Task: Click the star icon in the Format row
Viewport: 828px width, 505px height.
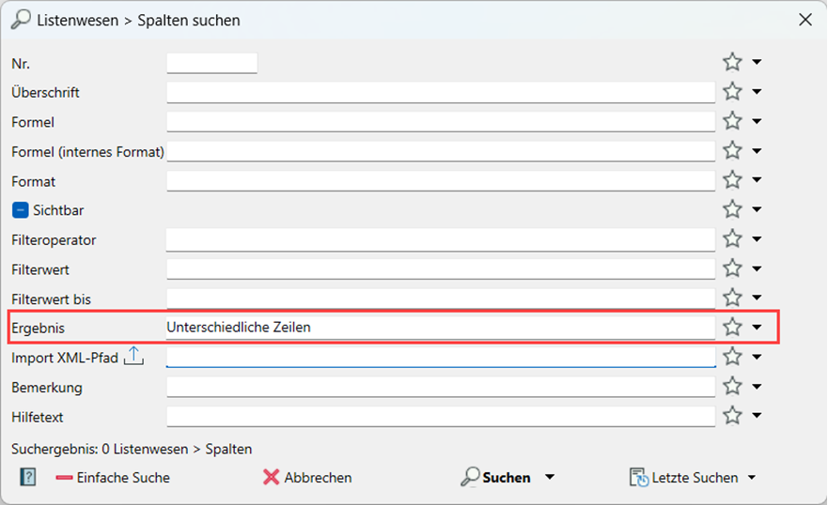Action: click(732, 180)
